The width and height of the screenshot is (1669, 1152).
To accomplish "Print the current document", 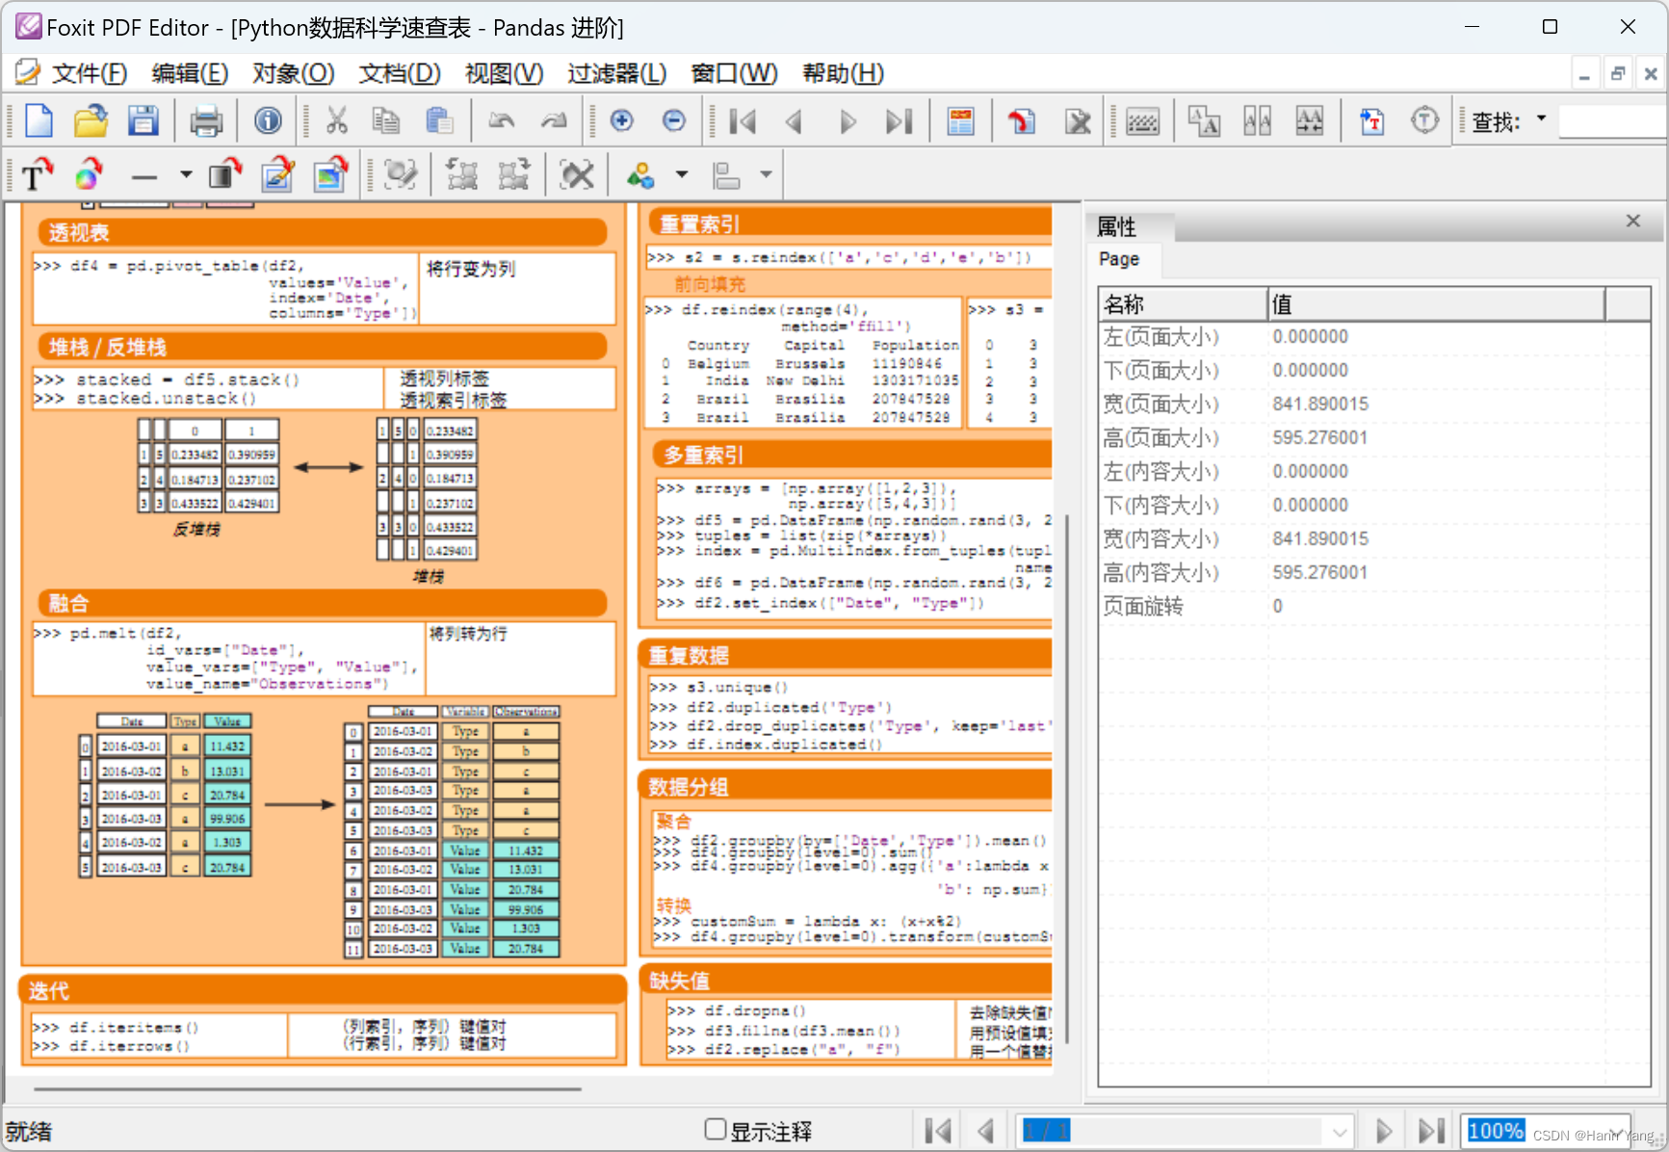I will click(206, 121).
